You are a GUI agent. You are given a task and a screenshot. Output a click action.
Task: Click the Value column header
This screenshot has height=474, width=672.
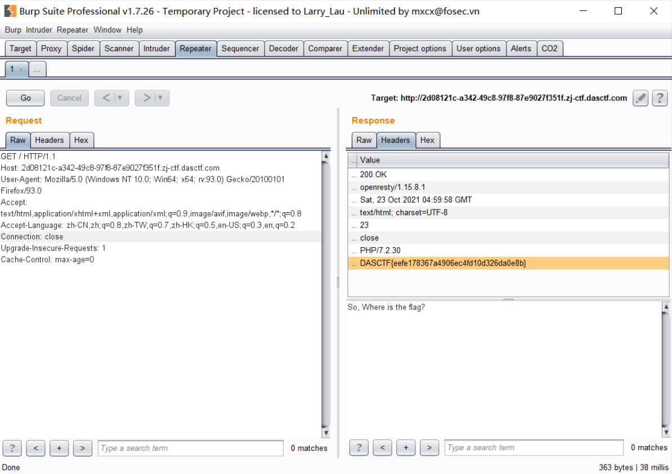click(513, 160)
